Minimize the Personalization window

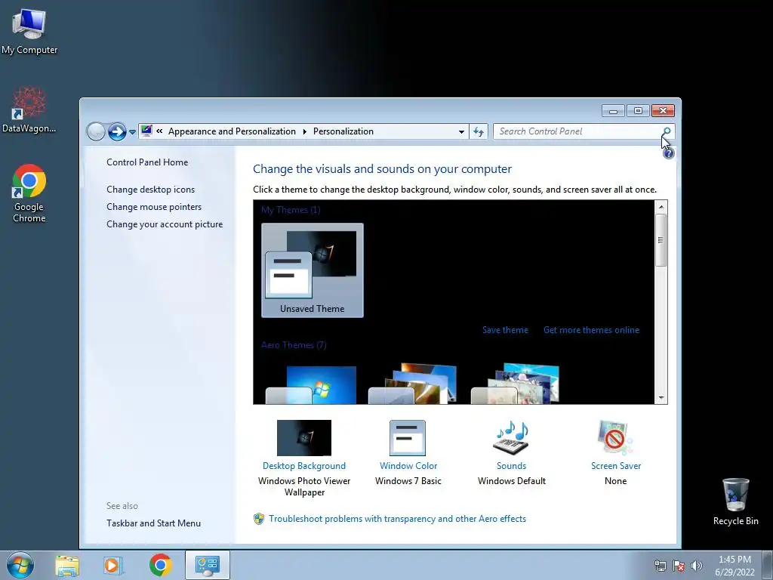click(613, 111)
